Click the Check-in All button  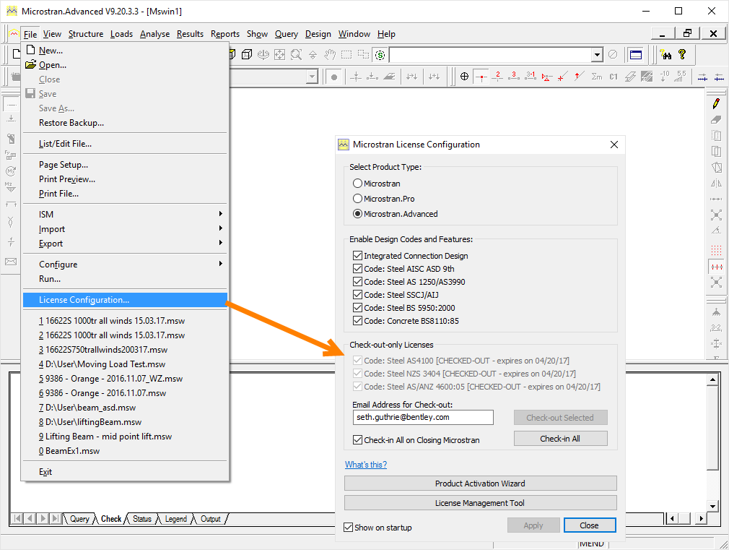[560, 439]
